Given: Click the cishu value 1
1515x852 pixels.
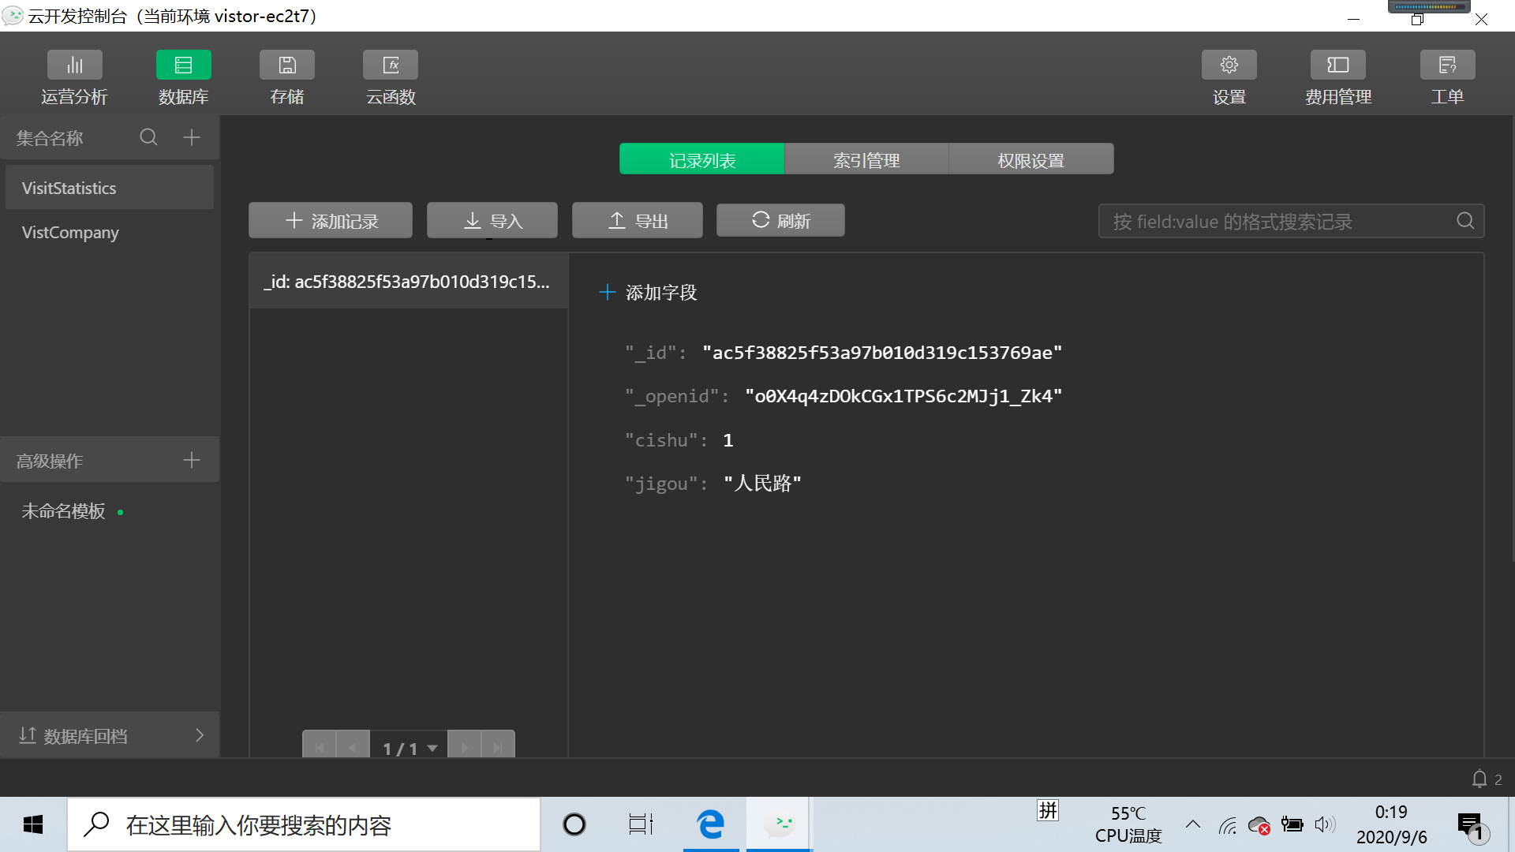Looking at the screenshot, I should pyautogui.click(x=728, y=440).
